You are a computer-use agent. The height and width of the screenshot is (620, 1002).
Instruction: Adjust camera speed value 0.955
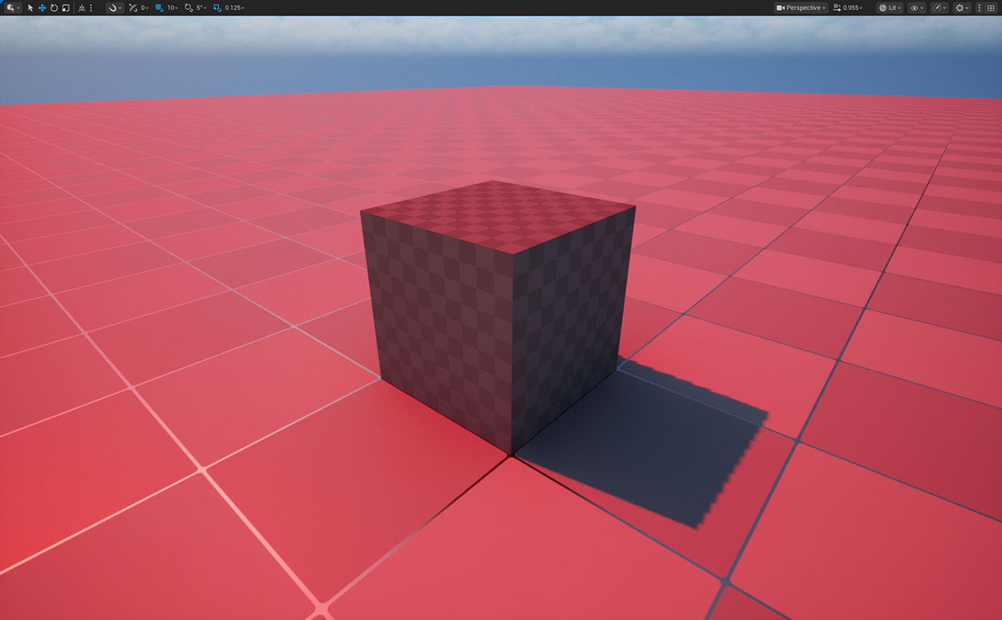(x=852, y=8)
